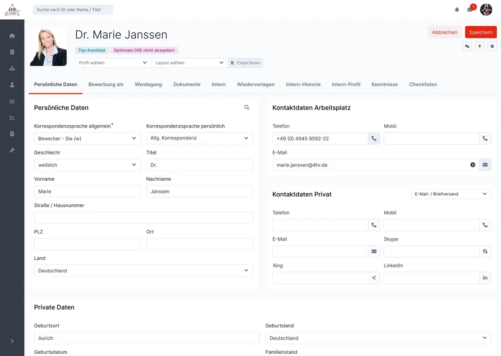501x356 pixels.
Task: Click the chat bubbles icon below Speichern
Action: click(x=467, y=46)
